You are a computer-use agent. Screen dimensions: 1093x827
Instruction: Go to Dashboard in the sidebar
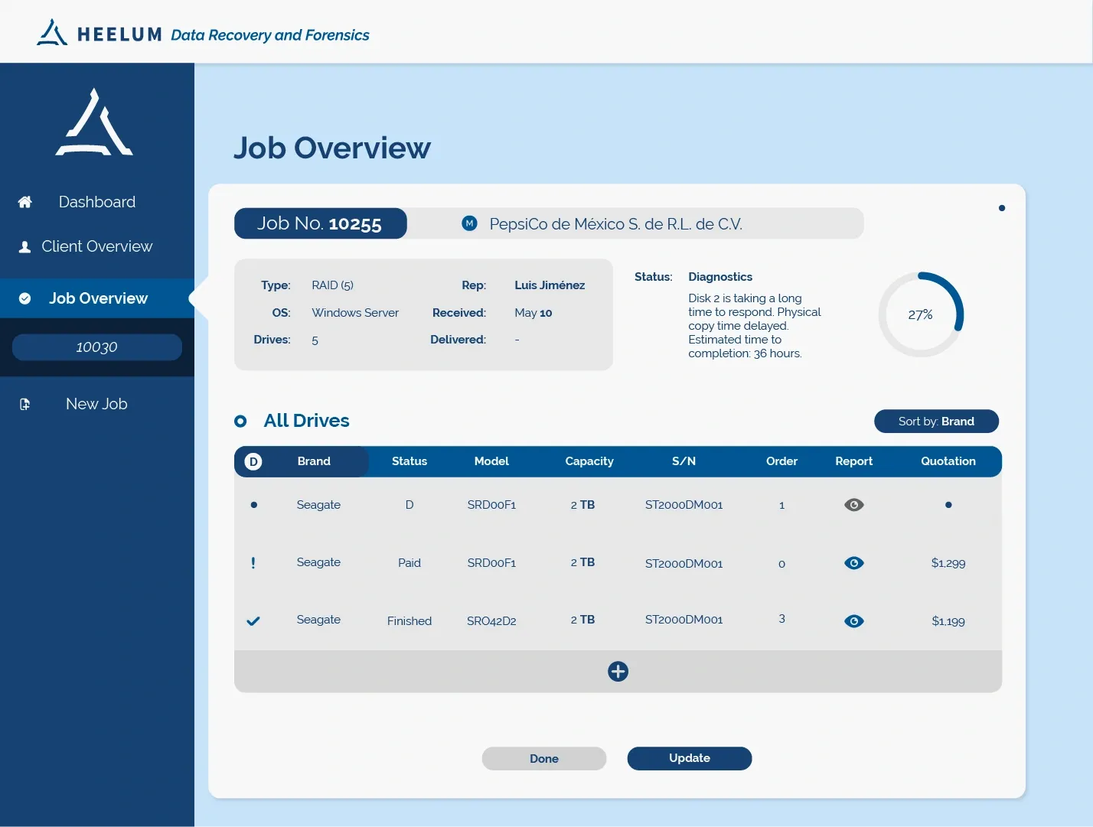pyautogui.click(x=97, y=202)
